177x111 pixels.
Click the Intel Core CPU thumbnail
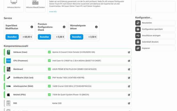[9, 61]
